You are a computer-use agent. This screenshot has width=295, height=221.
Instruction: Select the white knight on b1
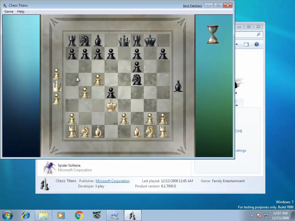pyautogui.click(x=85, y=132)
